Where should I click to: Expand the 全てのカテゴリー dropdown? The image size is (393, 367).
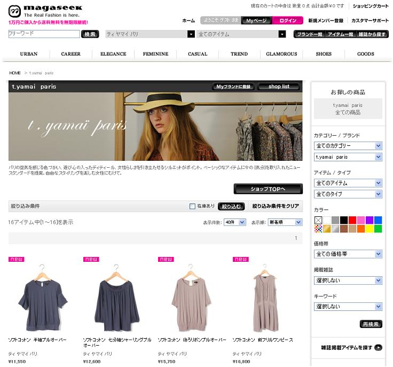coord(348,146)
